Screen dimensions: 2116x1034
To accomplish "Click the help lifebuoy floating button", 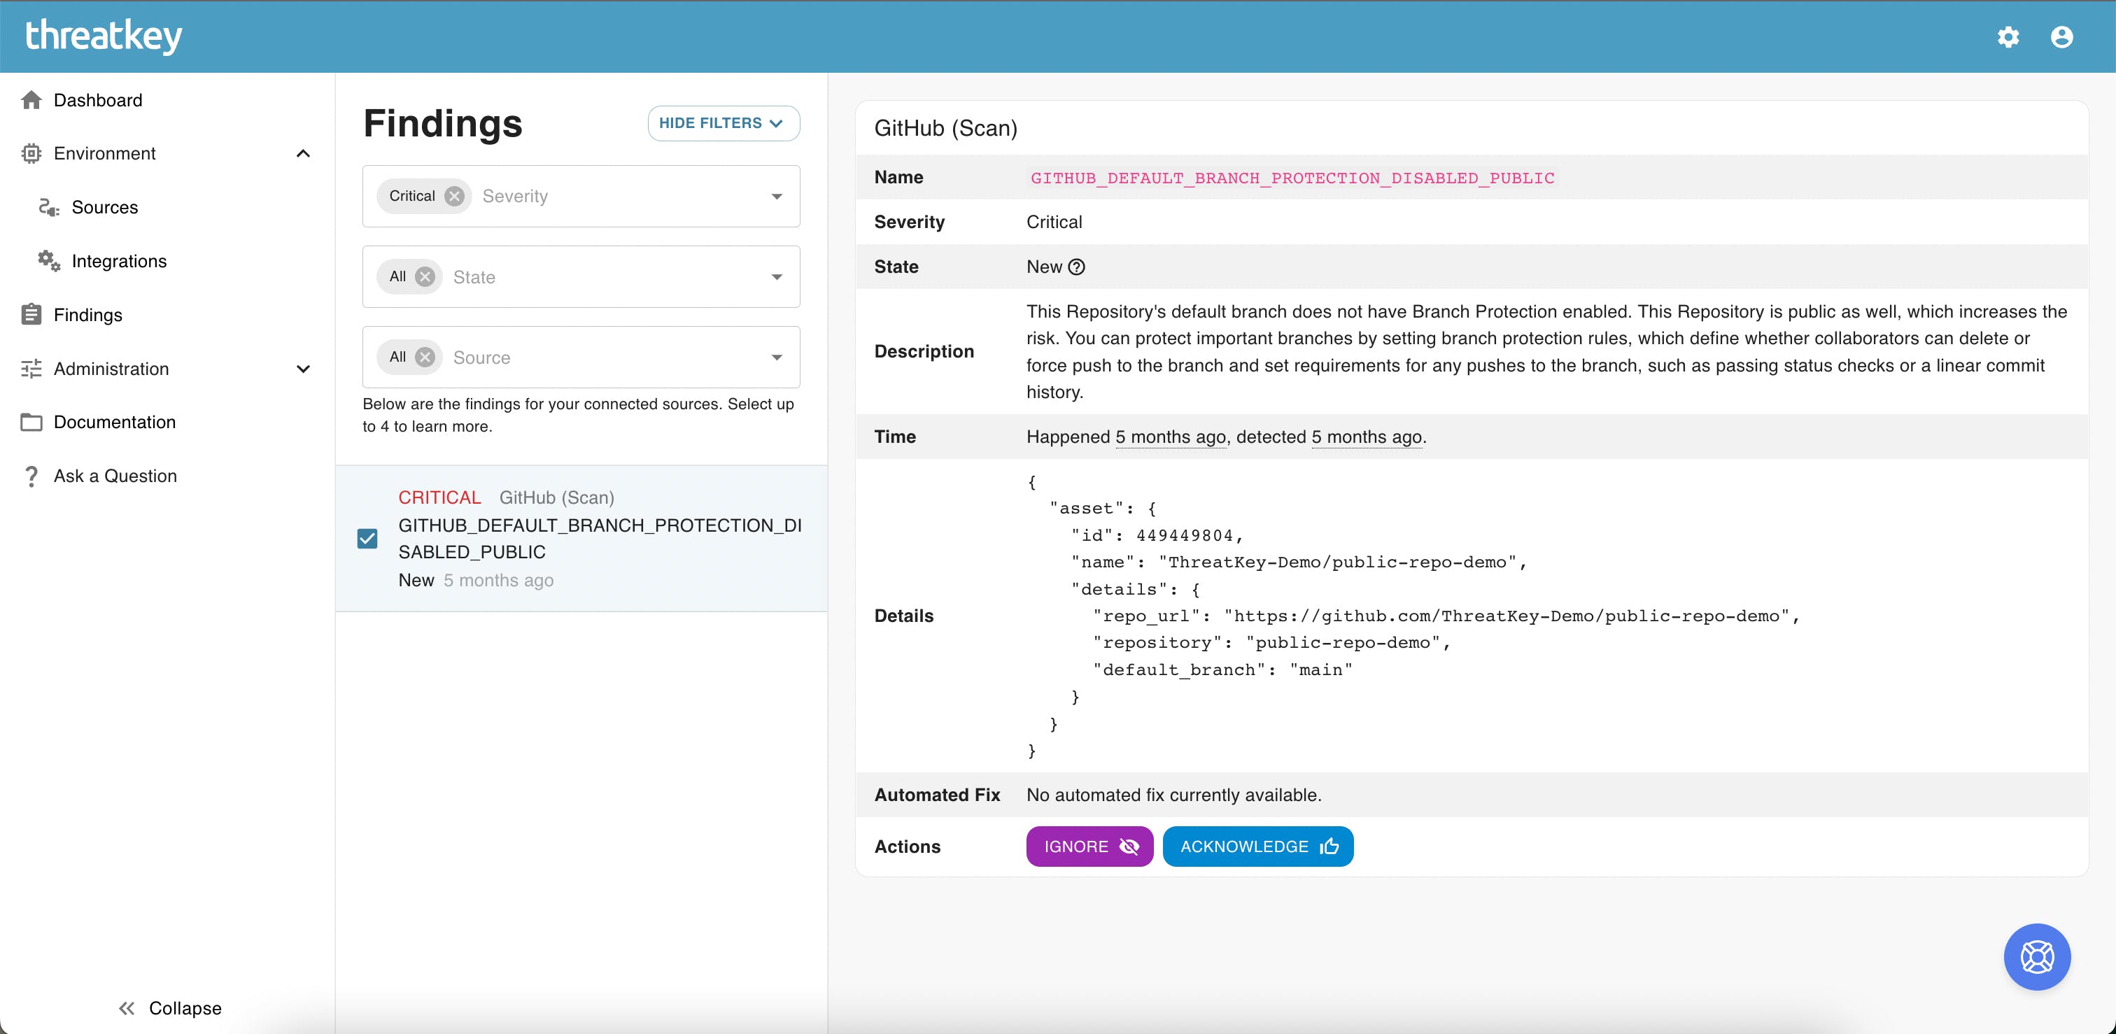I will (x=2036, y=956).
